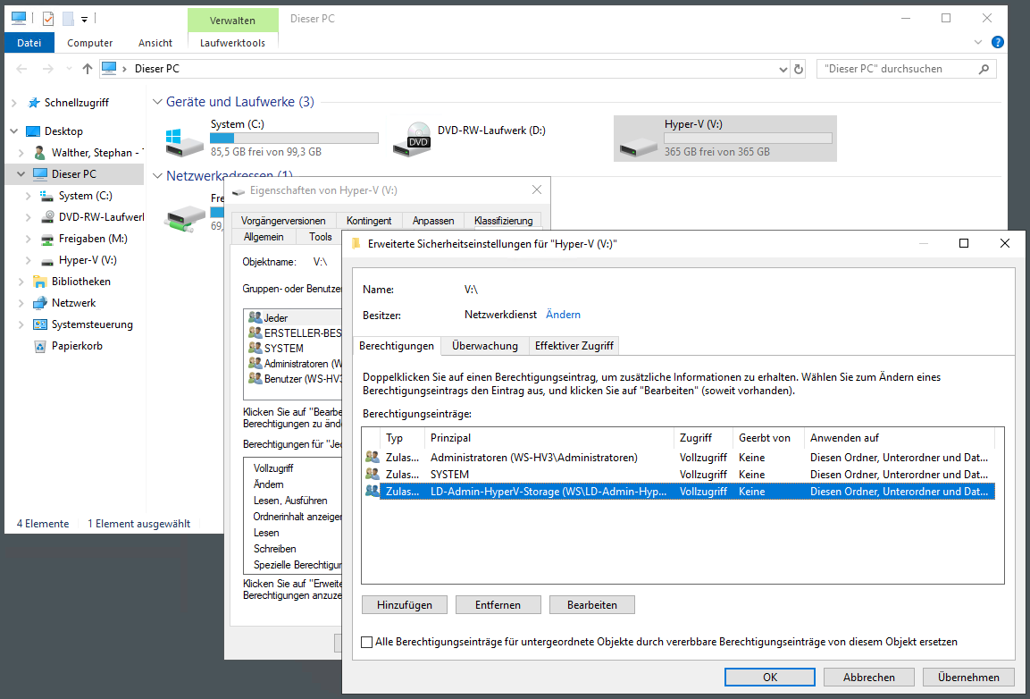Screen dimensions: 1030x699
Task: Select the Hyper-V (V:) drive icon in content pane
Action: point(638,146)
